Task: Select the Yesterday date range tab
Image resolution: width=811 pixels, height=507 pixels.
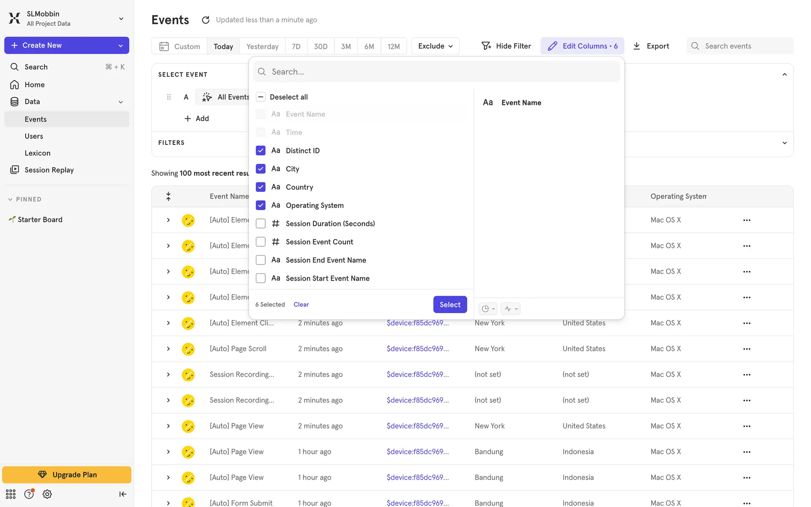Action: [262, 46]
